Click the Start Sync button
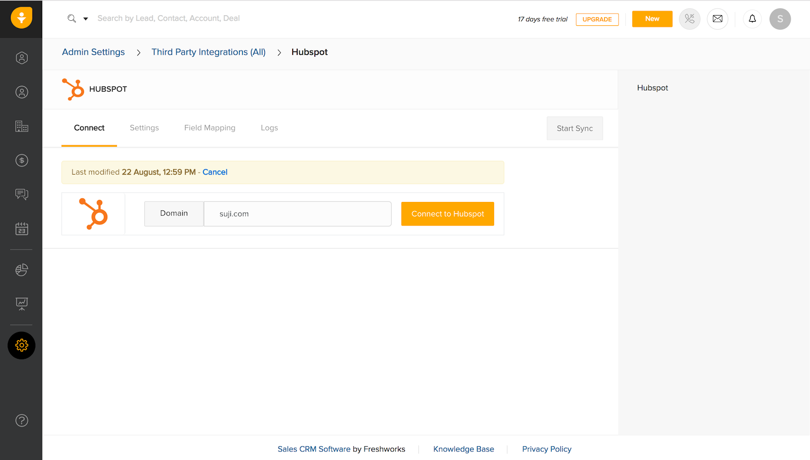The height and width of the screenshot is (460, 810). 575,129
